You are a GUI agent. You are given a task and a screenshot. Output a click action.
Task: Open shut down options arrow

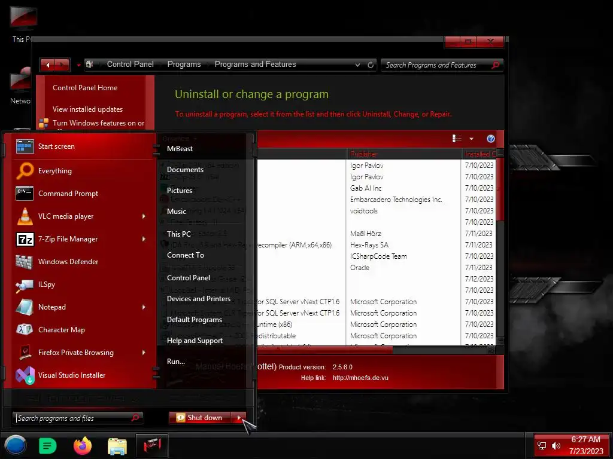point(238,418)
